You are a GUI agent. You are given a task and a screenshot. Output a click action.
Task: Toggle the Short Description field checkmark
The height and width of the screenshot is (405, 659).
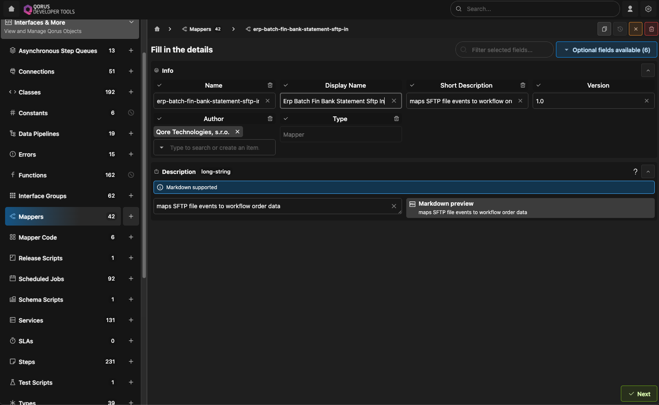point(412,85)
